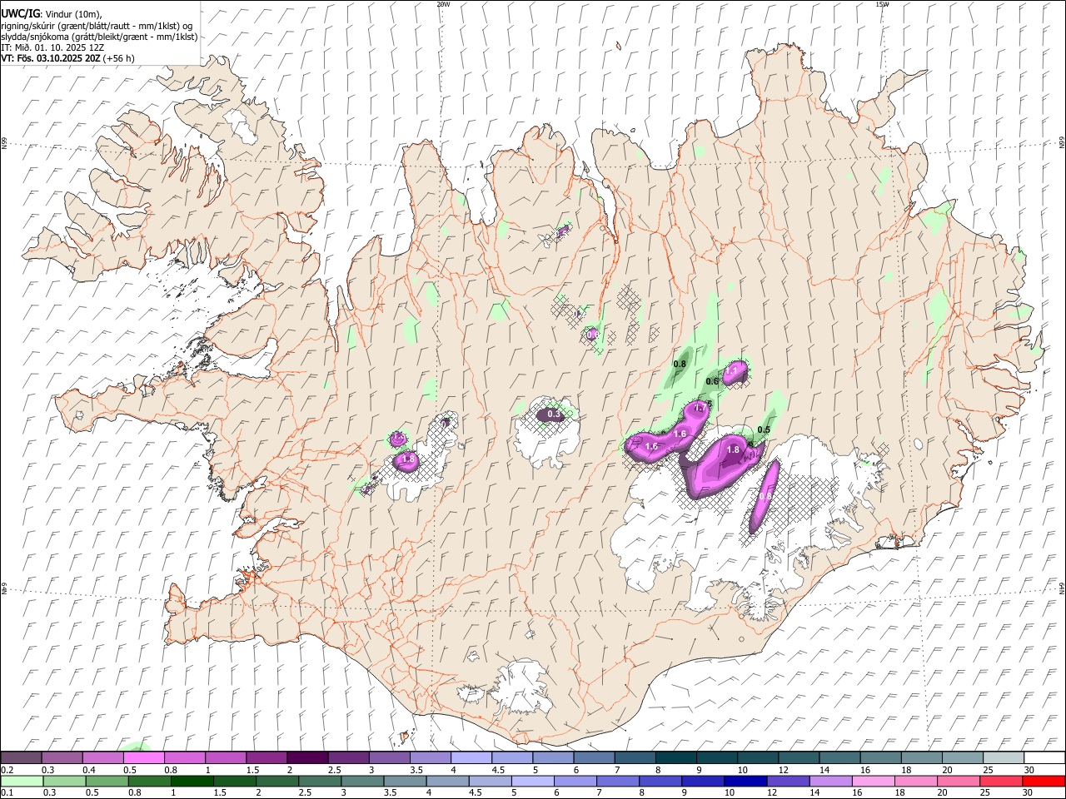1066x799 pixels.
Task: Click bottom-row pure red swatch starting at 30
Action: [1044, 781]
